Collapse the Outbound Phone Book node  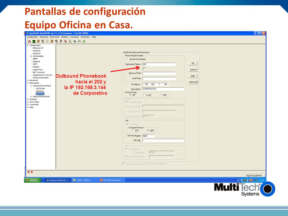31,86
